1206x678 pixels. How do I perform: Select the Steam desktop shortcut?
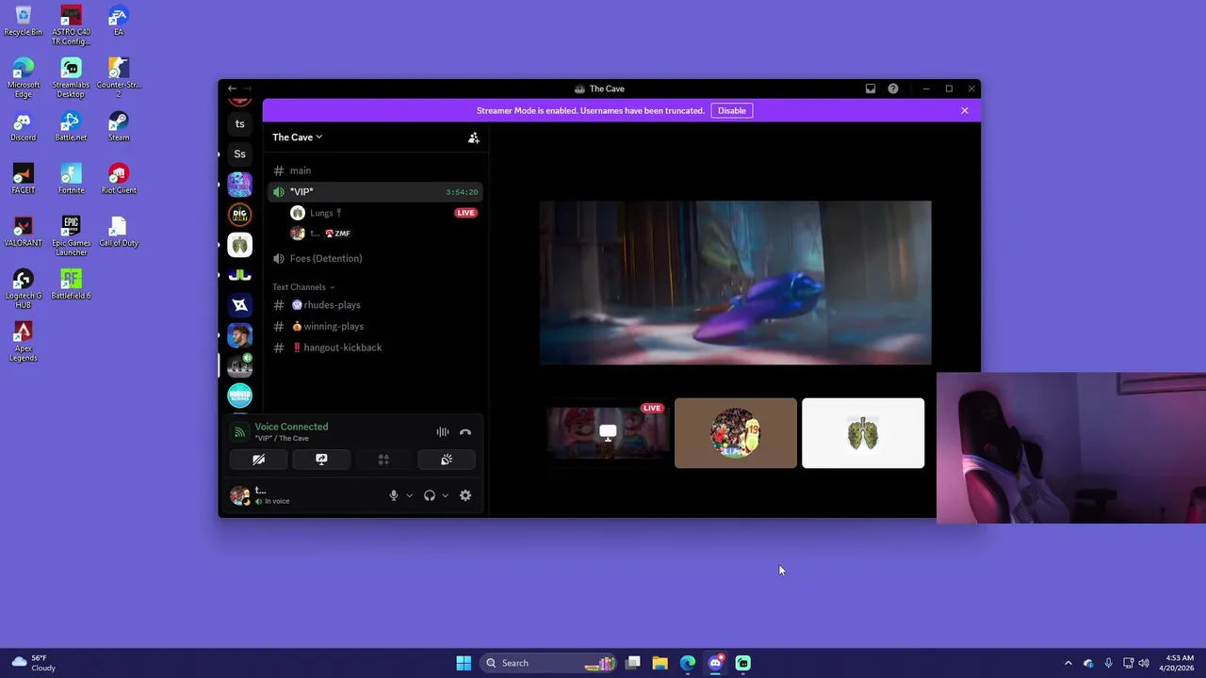[118, 126]
